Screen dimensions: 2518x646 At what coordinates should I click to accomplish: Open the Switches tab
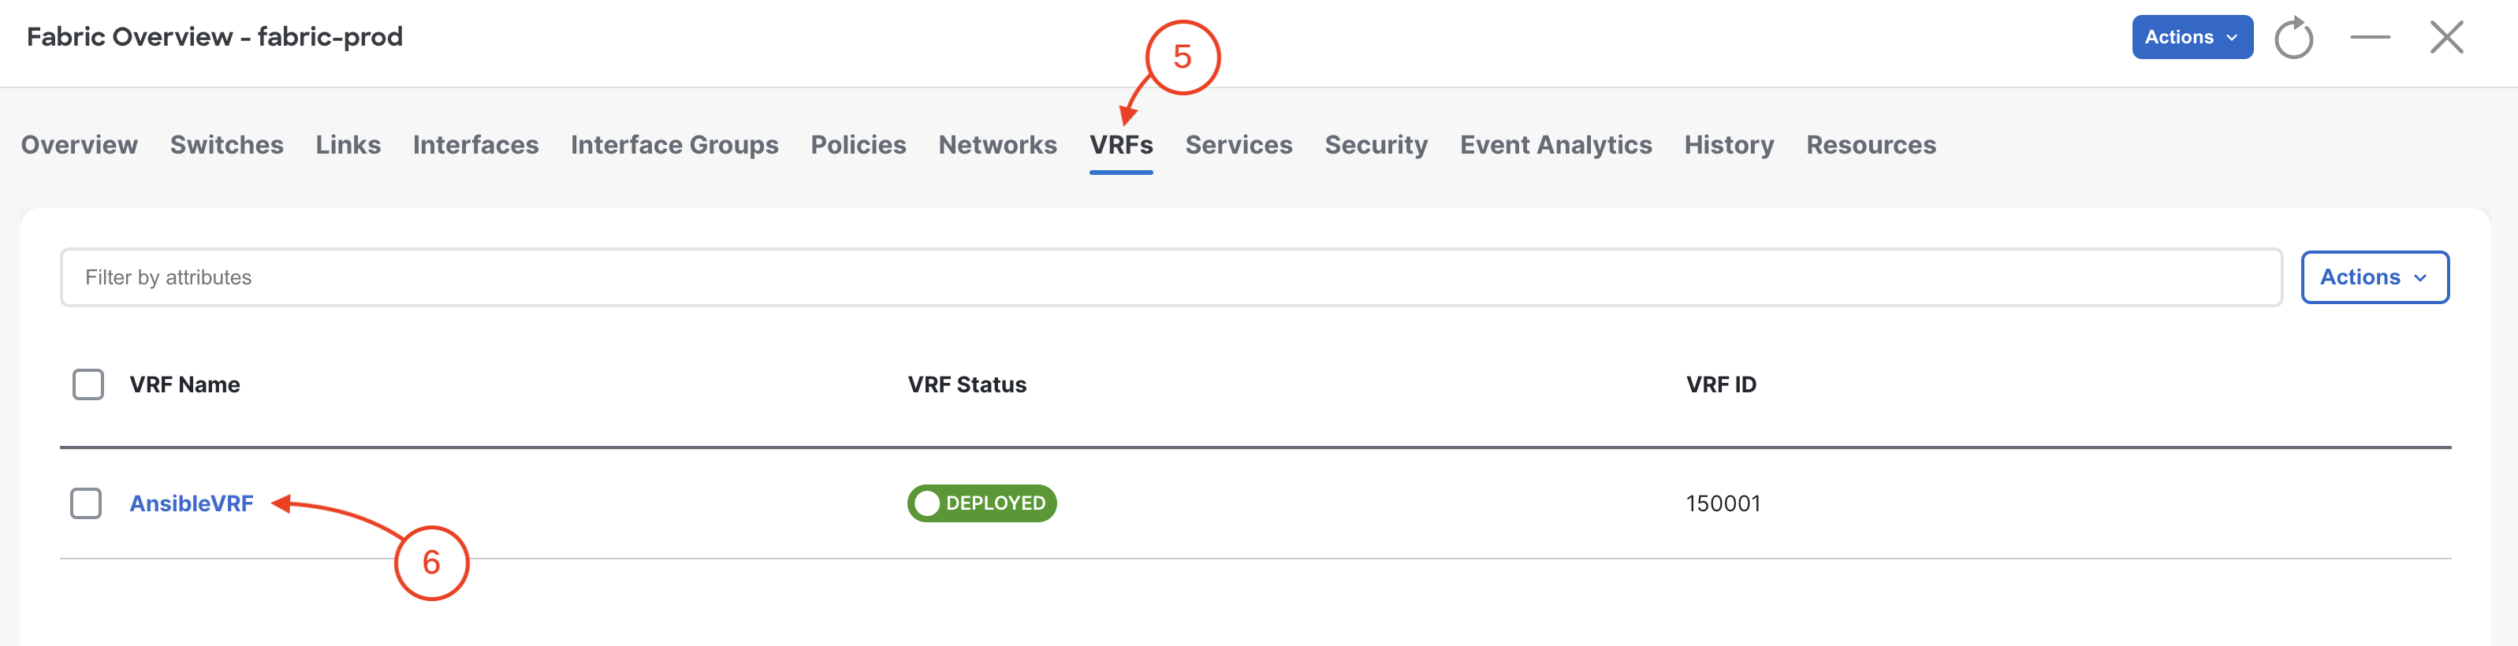227,145
